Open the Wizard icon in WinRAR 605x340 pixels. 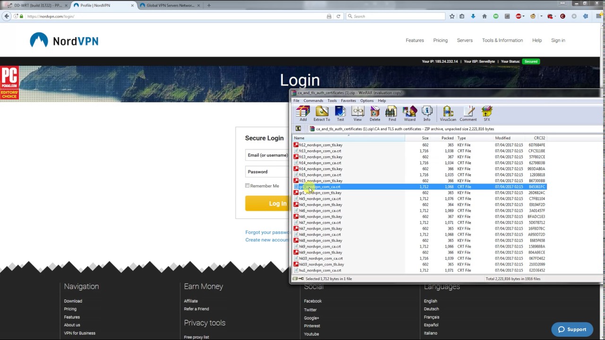coord(410,113)
